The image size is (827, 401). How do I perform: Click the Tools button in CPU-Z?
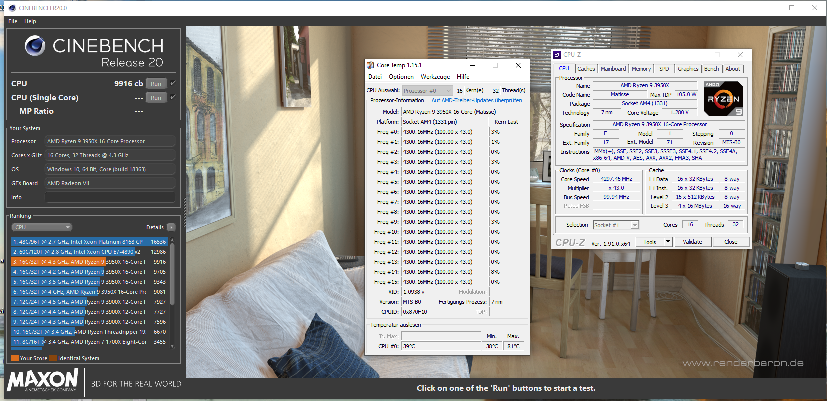tap(650, 242)
